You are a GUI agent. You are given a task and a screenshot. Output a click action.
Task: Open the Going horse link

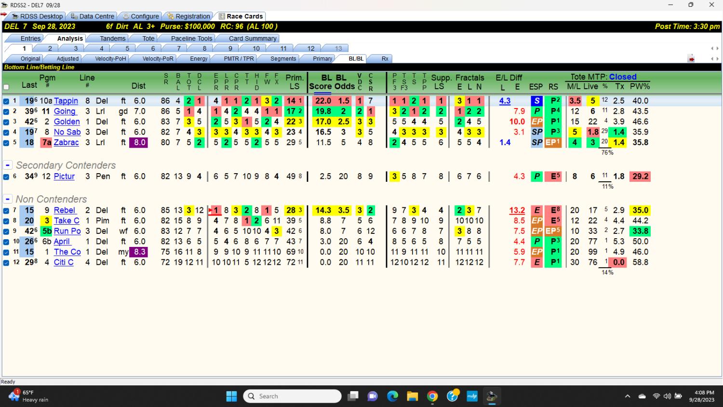[x=65, y=111]
